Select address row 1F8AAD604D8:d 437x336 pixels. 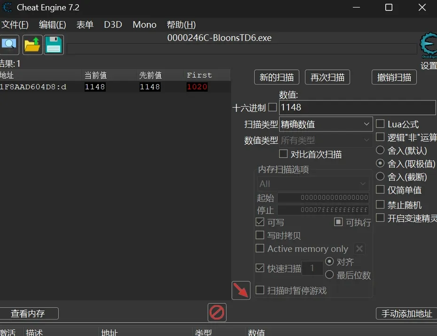coord(115,86)
